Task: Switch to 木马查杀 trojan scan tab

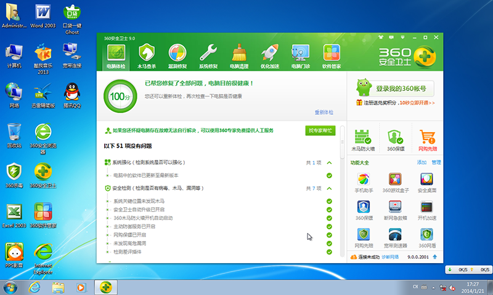Action: (147, 57)
